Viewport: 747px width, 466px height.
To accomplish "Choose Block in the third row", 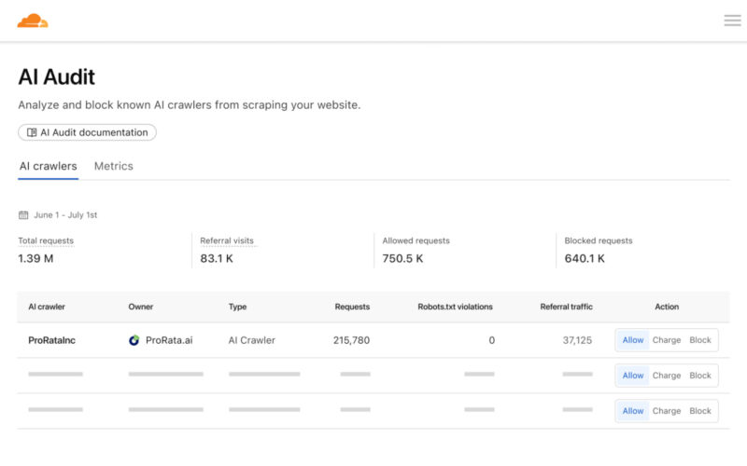I will [699, 411].
